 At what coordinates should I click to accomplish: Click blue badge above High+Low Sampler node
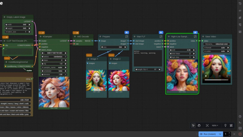pos(195,32)
